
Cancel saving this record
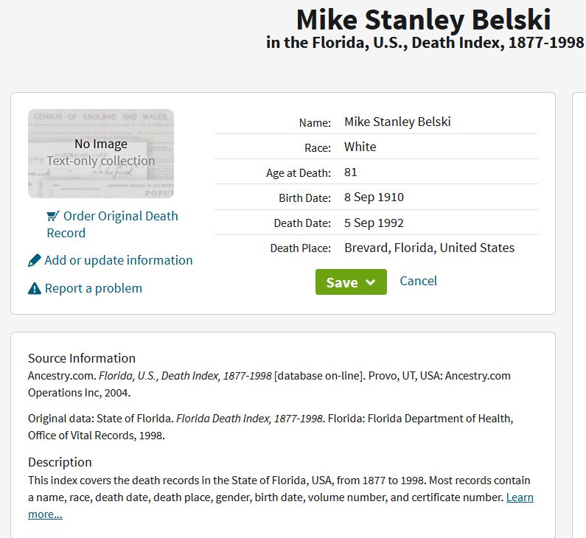pos(418,281)
